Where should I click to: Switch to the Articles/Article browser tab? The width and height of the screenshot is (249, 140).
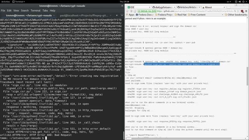(x=188, y=7)
